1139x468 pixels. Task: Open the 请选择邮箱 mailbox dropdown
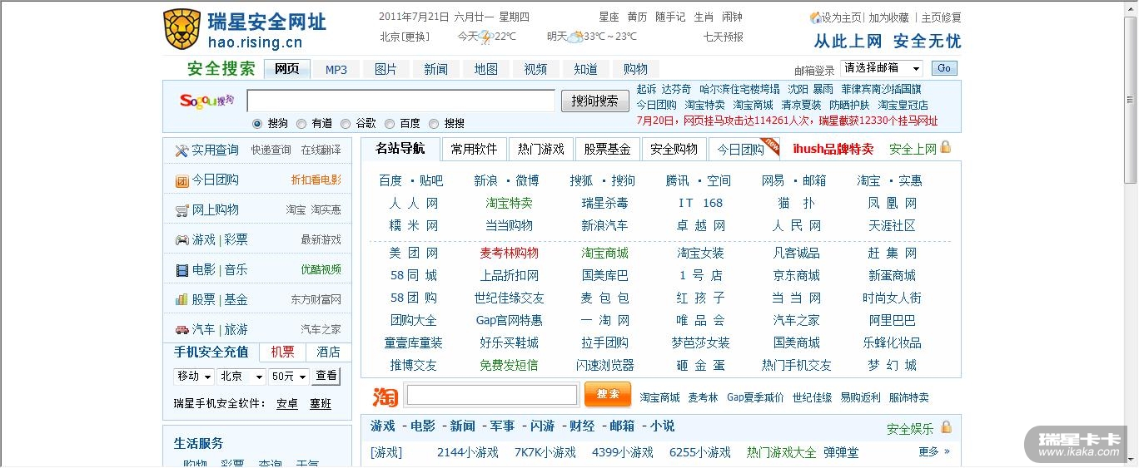click(x=882, y=68)
